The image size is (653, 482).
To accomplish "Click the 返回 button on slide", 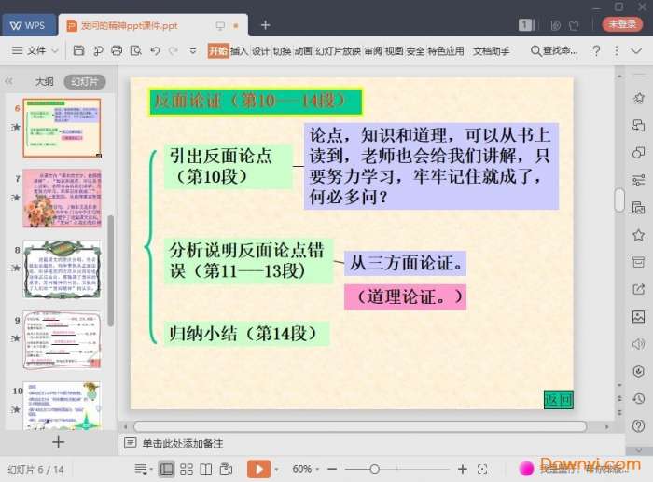I will click(x=558, y=400).
